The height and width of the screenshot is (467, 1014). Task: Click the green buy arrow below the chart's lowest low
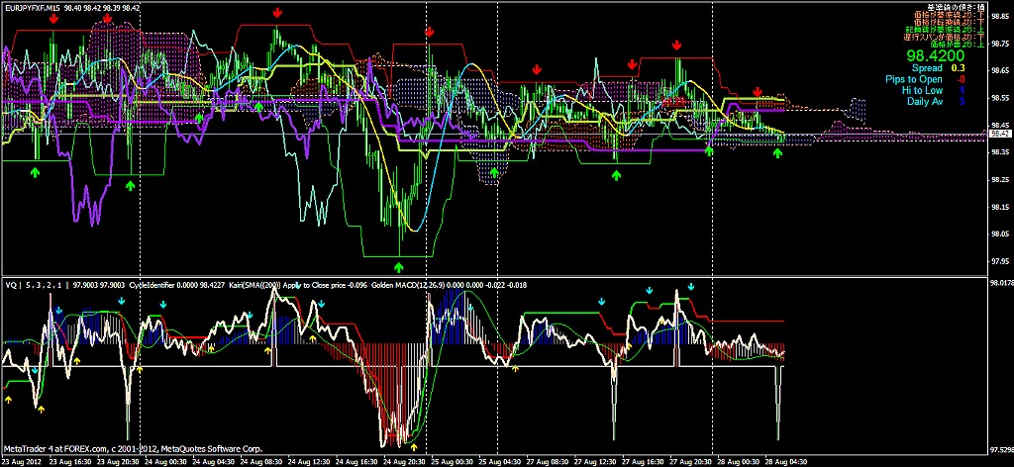tap(399, 266)
